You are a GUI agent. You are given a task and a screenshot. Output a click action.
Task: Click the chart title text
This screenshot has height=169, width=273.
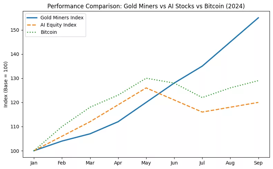(146, 6)
